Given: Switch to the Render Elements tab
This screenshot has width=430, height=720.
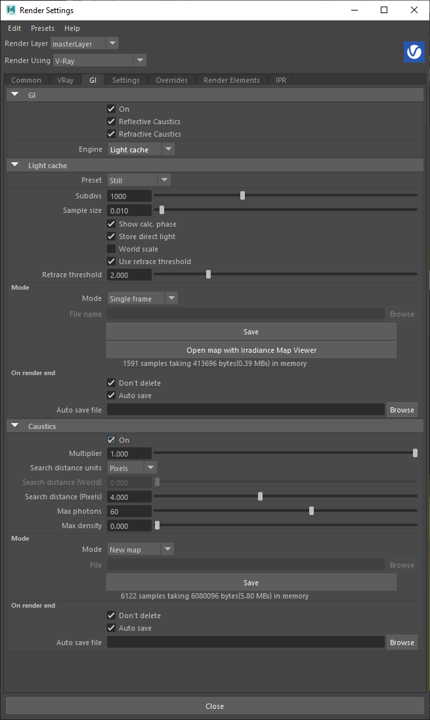Looking at the screenshot, I should (x=231, y=80).
